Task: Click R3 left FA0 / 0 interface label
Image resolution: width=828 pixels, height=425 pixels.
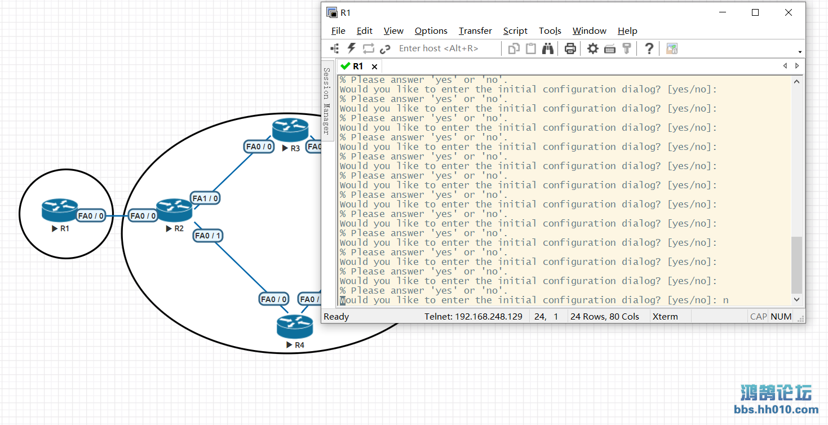Action: pos(259,147)
